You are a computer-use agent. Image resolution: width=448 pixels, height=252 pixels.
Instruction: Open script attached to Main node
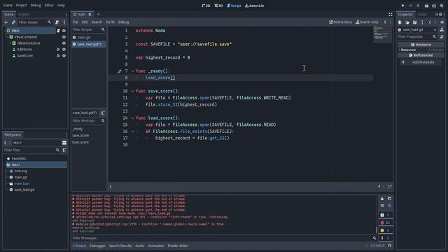pos(58,31)
